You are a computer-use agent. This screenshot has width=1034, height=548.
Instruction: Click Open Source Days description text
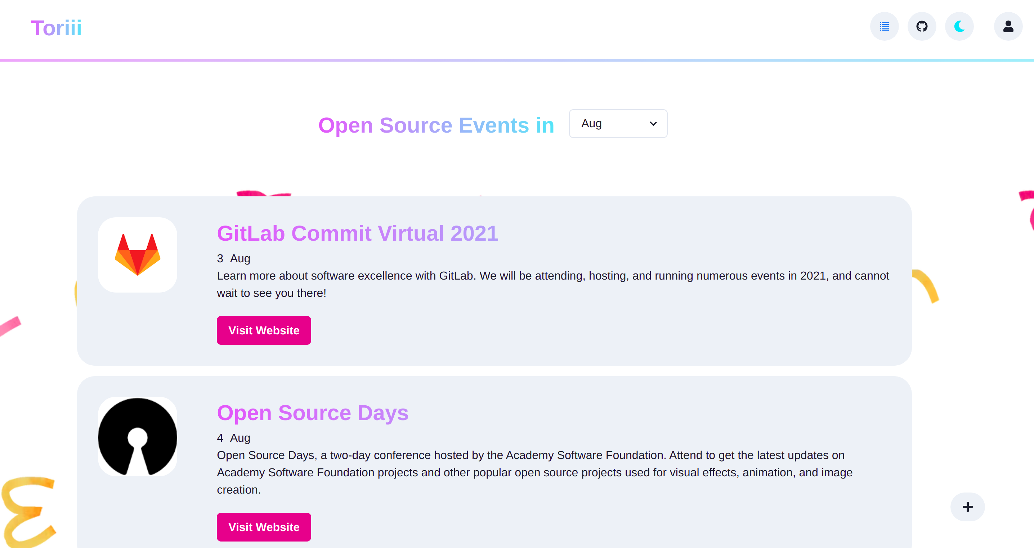coord(534,473)
